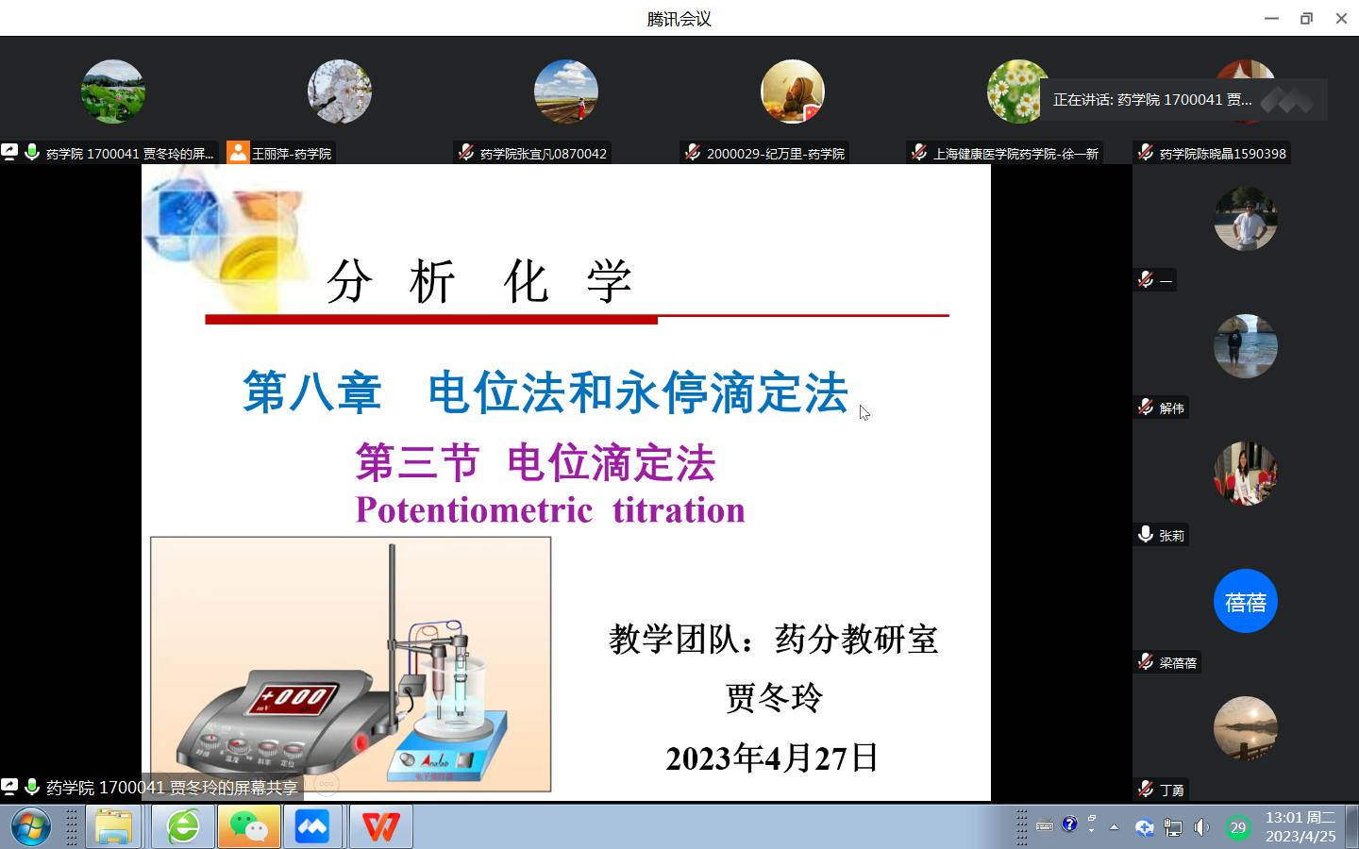Show hidden system tray icons arrow
The height and width of the screenshot is (849, 1359).
point(1114,827)
